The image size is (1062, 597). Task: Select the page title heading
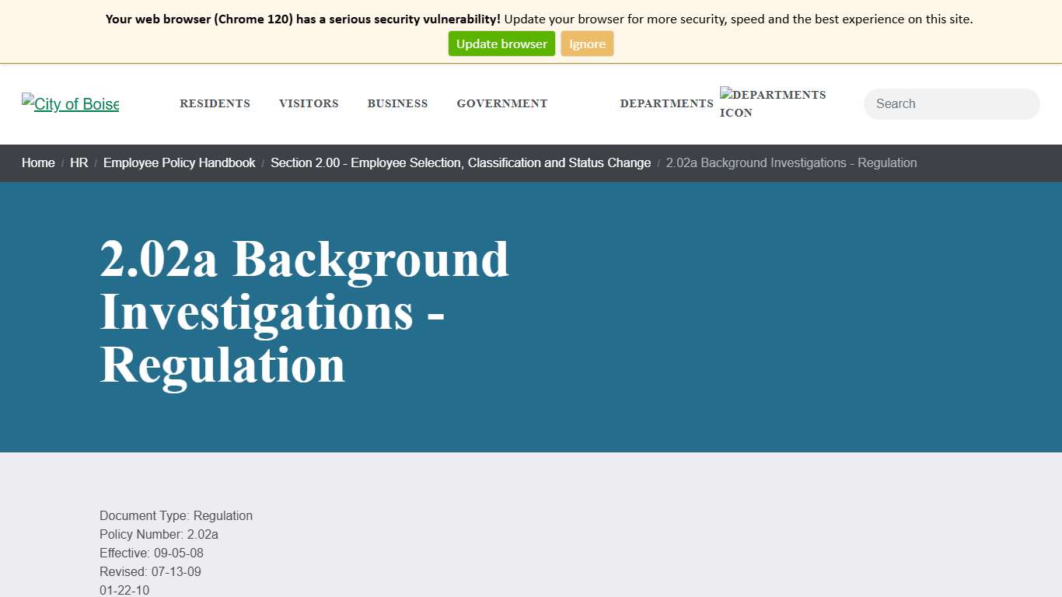[303, 311]
